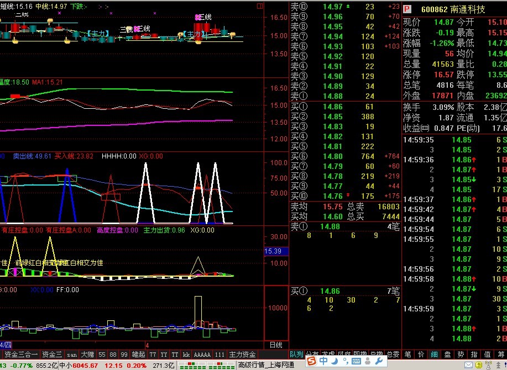Toggle the half-width moon icon in Sogou bar

tap(334, 361)
